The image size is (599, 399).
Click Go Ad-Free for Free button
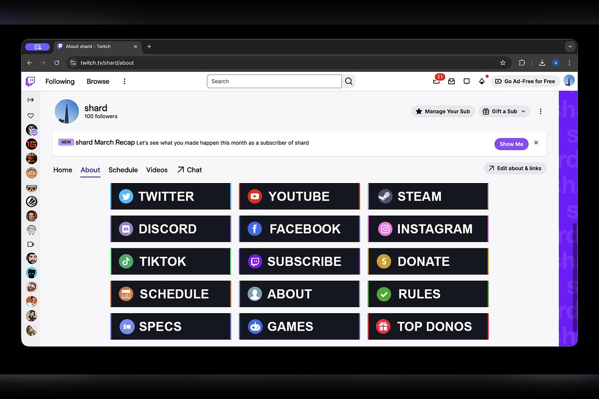pyautogui.click(x=525, y=81)
